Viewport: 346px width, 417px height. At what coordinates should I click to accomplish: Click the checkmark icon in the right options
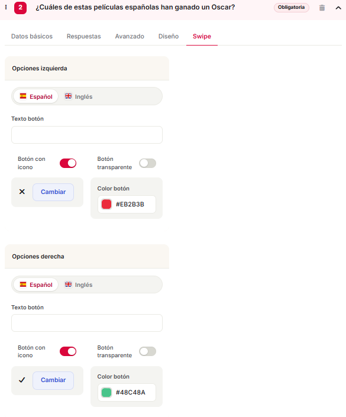click(x=22, y=380)
